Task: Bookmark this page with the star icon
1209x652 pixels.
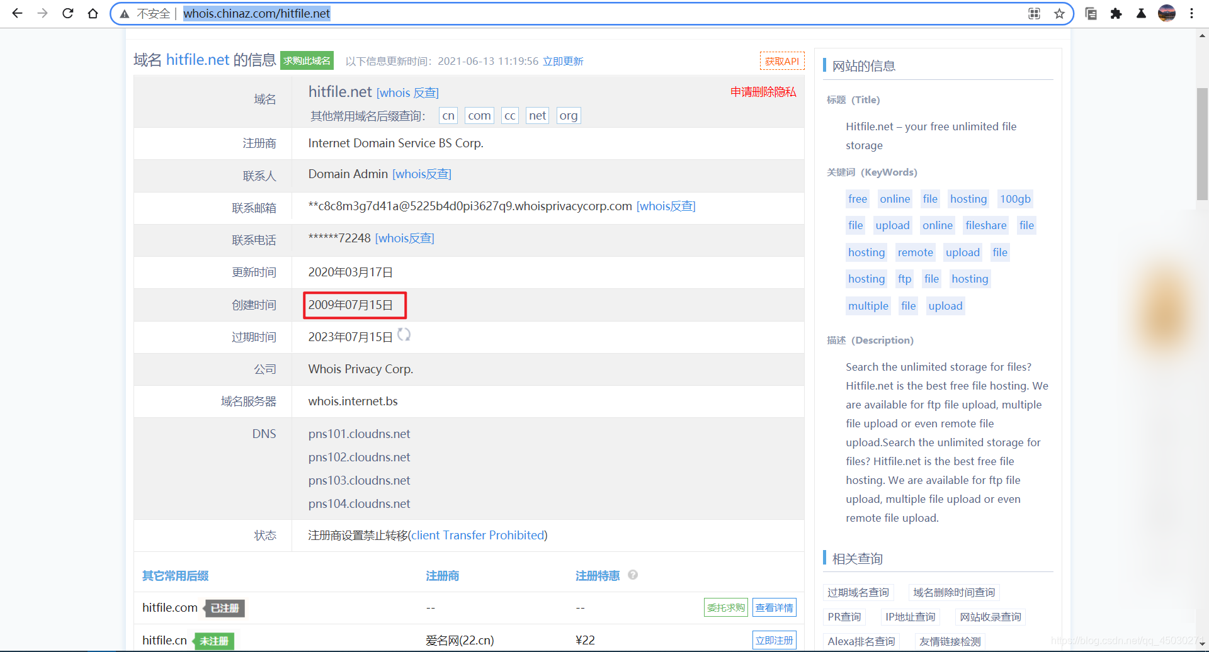Action: [1059, 14]
